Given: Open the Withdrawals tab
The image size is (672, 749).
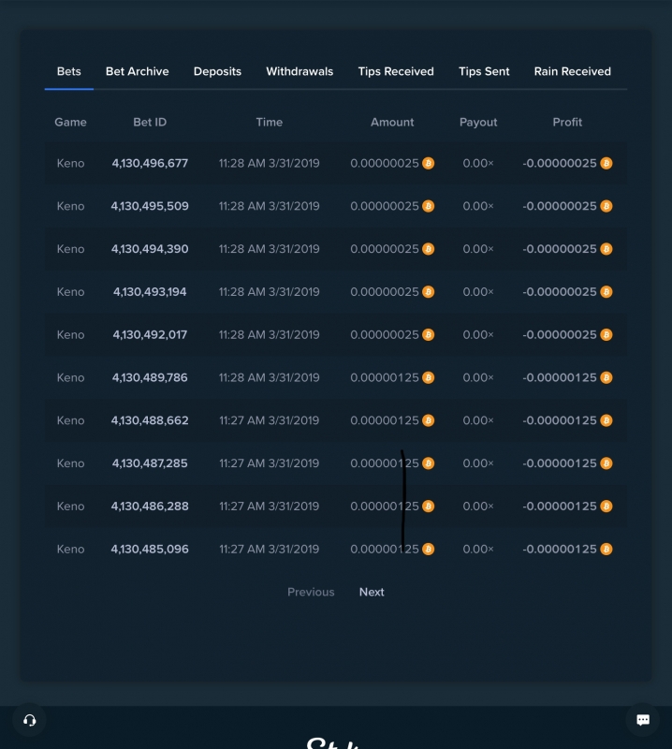Looking at the screenshot, I should 299,72.
